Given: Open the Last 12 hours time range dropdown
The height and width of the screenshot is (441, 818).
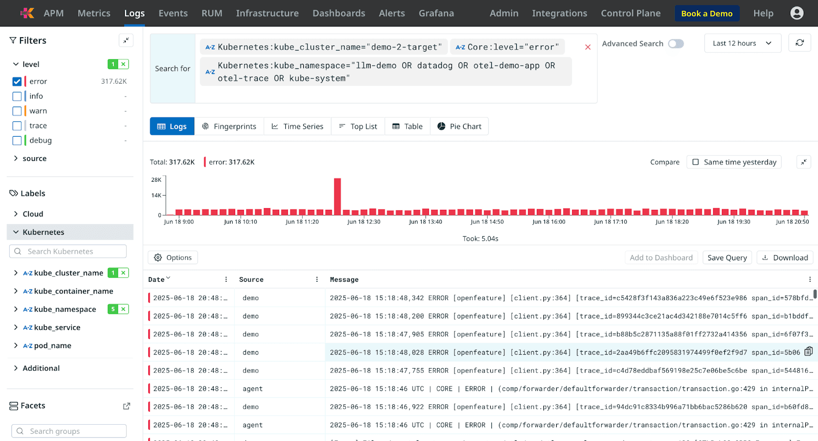Looking at the screenshot, I should pos(742,43).
